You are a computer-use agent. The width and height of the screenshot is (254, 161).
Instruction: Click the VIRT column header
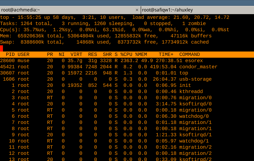[76, 54]
